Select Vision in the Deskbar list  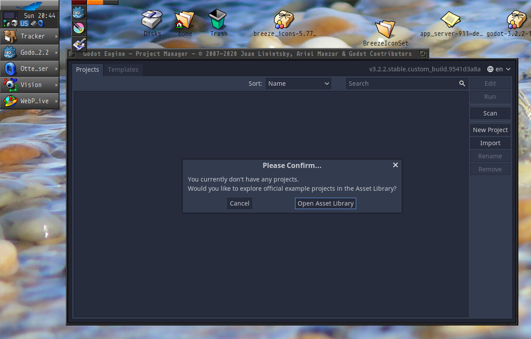(x=30, y=85)
